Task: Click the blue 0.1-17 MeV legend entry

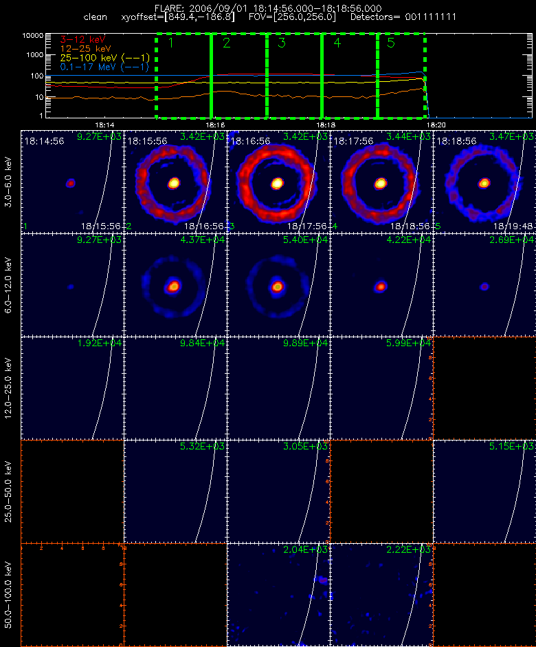Action: 104,67
